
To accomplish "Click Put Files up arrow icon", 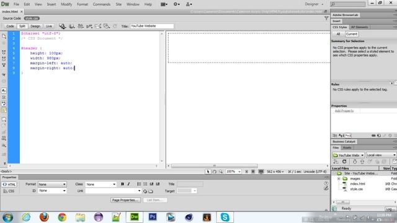I will [x=362, y=161].
